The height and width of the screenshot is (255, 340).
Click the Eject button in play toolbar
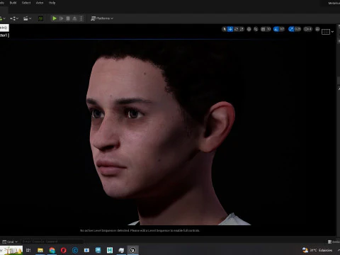tap(74, 18)
